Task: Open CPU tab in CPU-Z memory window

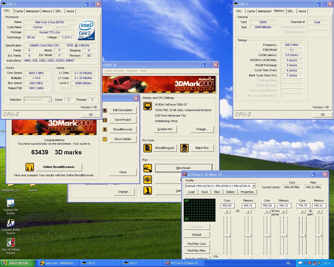Action: [238, 11]
